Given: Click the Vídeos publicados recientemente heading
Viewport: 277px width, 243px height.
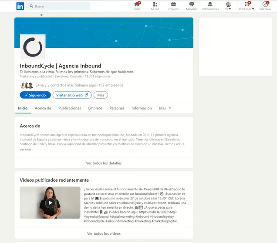Looking at the screenshot, I should pyautogui.click(x=54, y=180).
